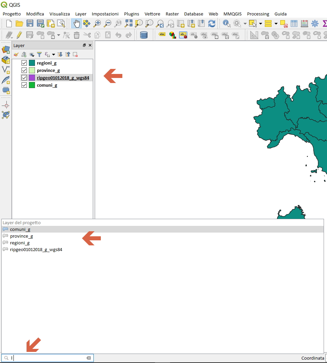Open the Vettore menu
Screen dimensions: 327x363
(152, 14)
